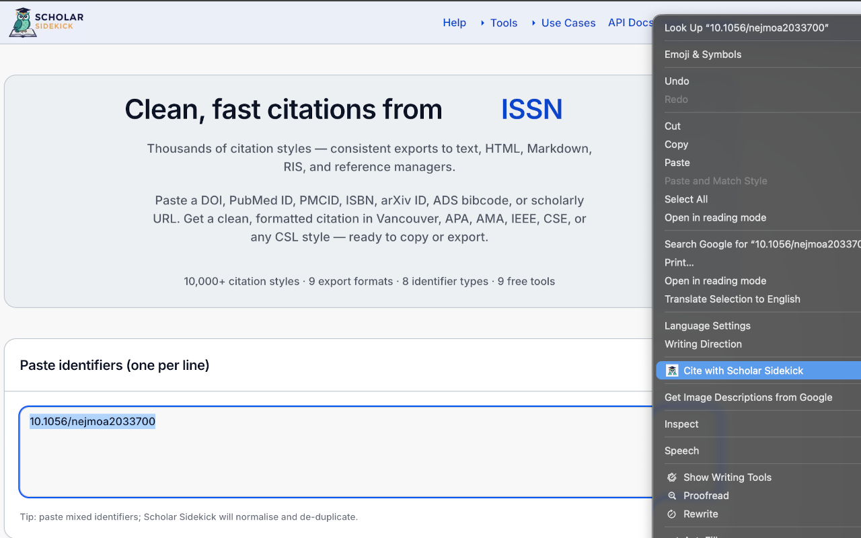861x538 pixels.
Task: Click the Show Writing Tools icon
Action: (x=671, y=477)
